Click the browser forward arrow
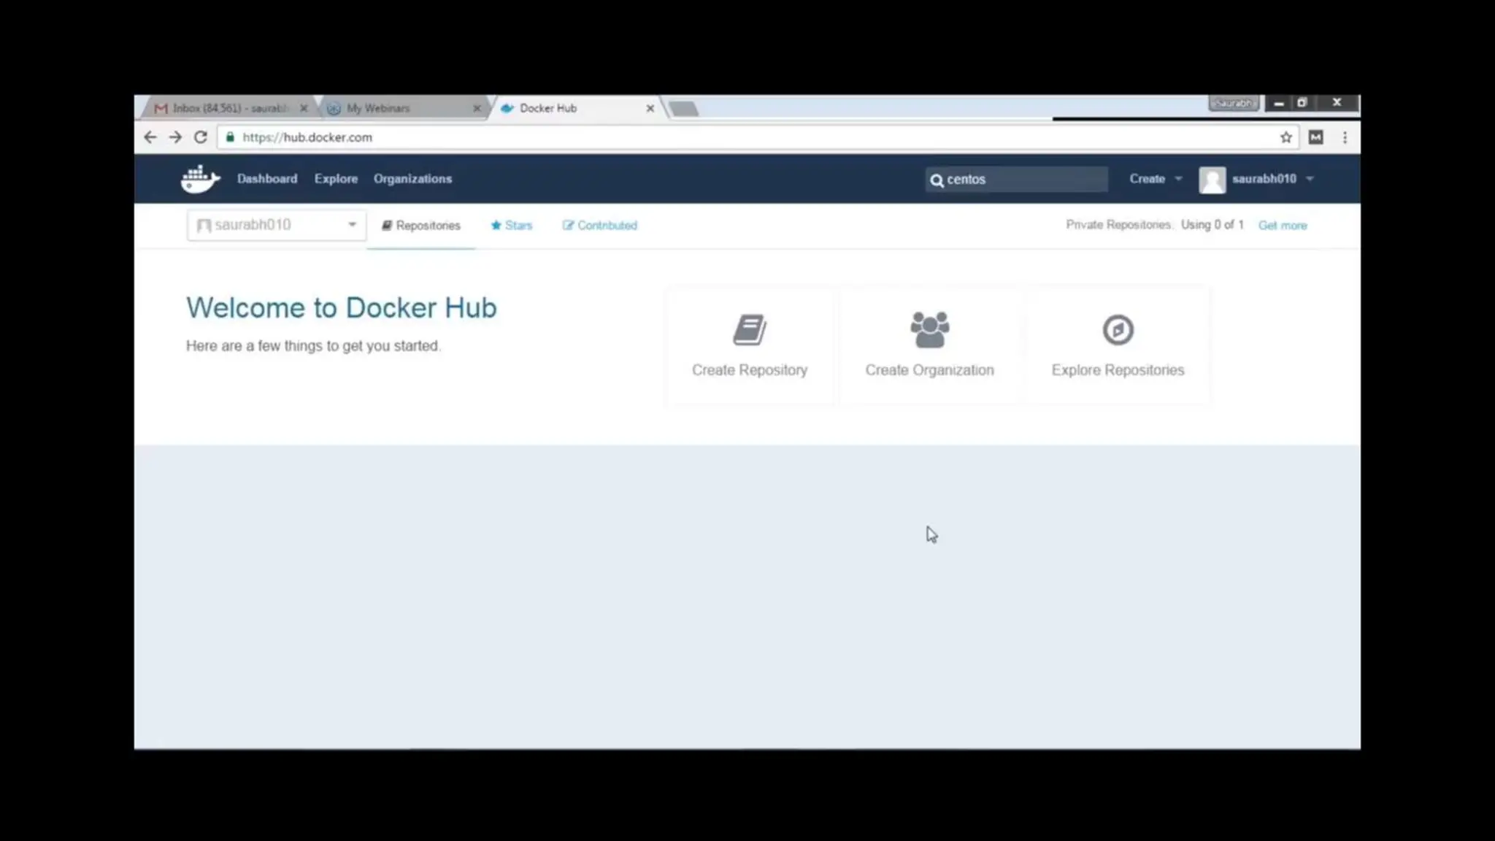This screenshot has height=841, width=1495. (175, 137)
